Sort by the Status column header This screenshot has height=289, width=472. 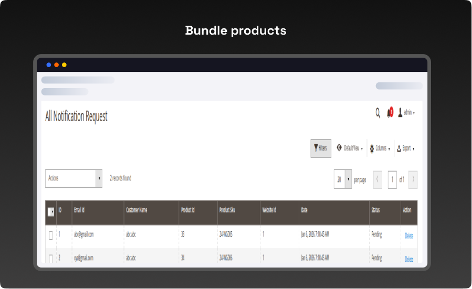[375, 210]
